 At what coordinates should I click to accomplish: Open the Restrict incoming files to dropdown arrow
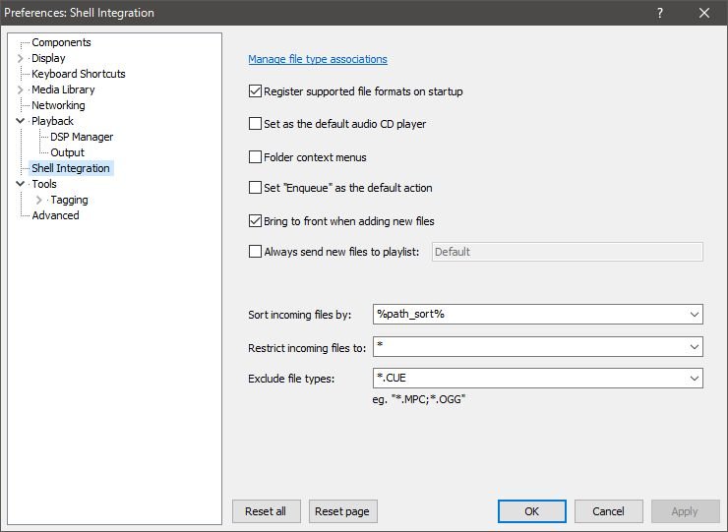tap(695, 347)
